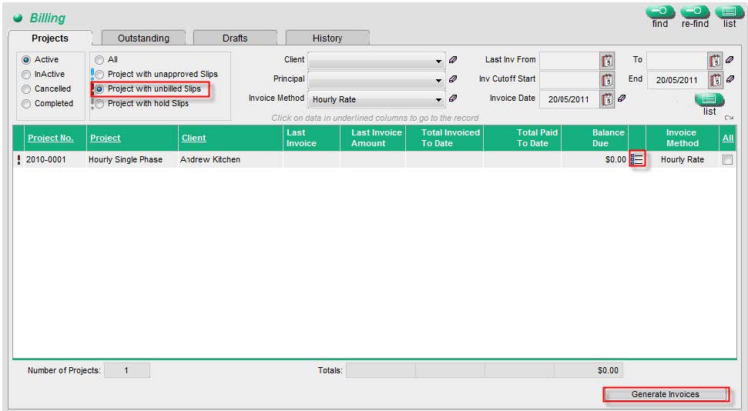Switch to the History tab
Image resolution: width=748 pixels, height=411 pixels.
(327, 38)
